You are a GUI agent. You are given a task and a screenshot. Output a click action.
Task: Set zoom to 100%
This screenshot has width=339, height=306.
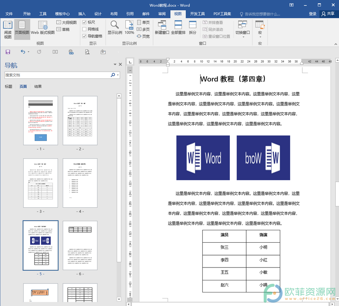(x=129, y=28)
